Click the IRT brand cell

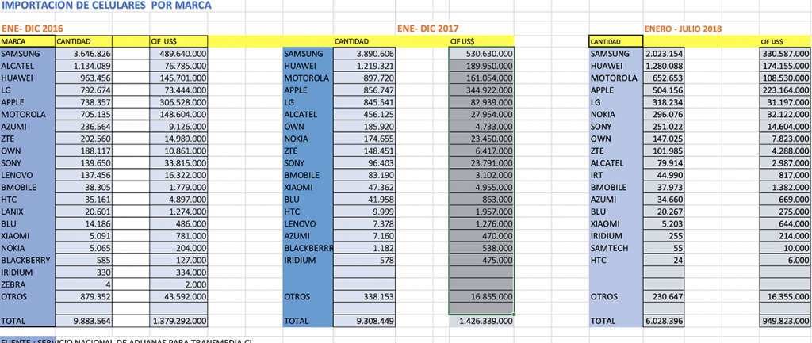615,175
